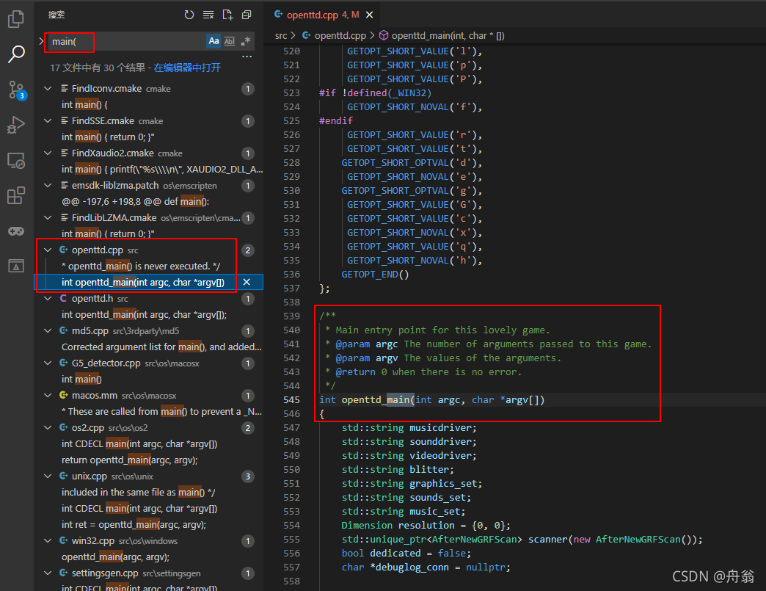The width and height of the screenshot is (766, 591).
Task: Dismiss the selected openttd_main search result
Action: pos(247,282)
